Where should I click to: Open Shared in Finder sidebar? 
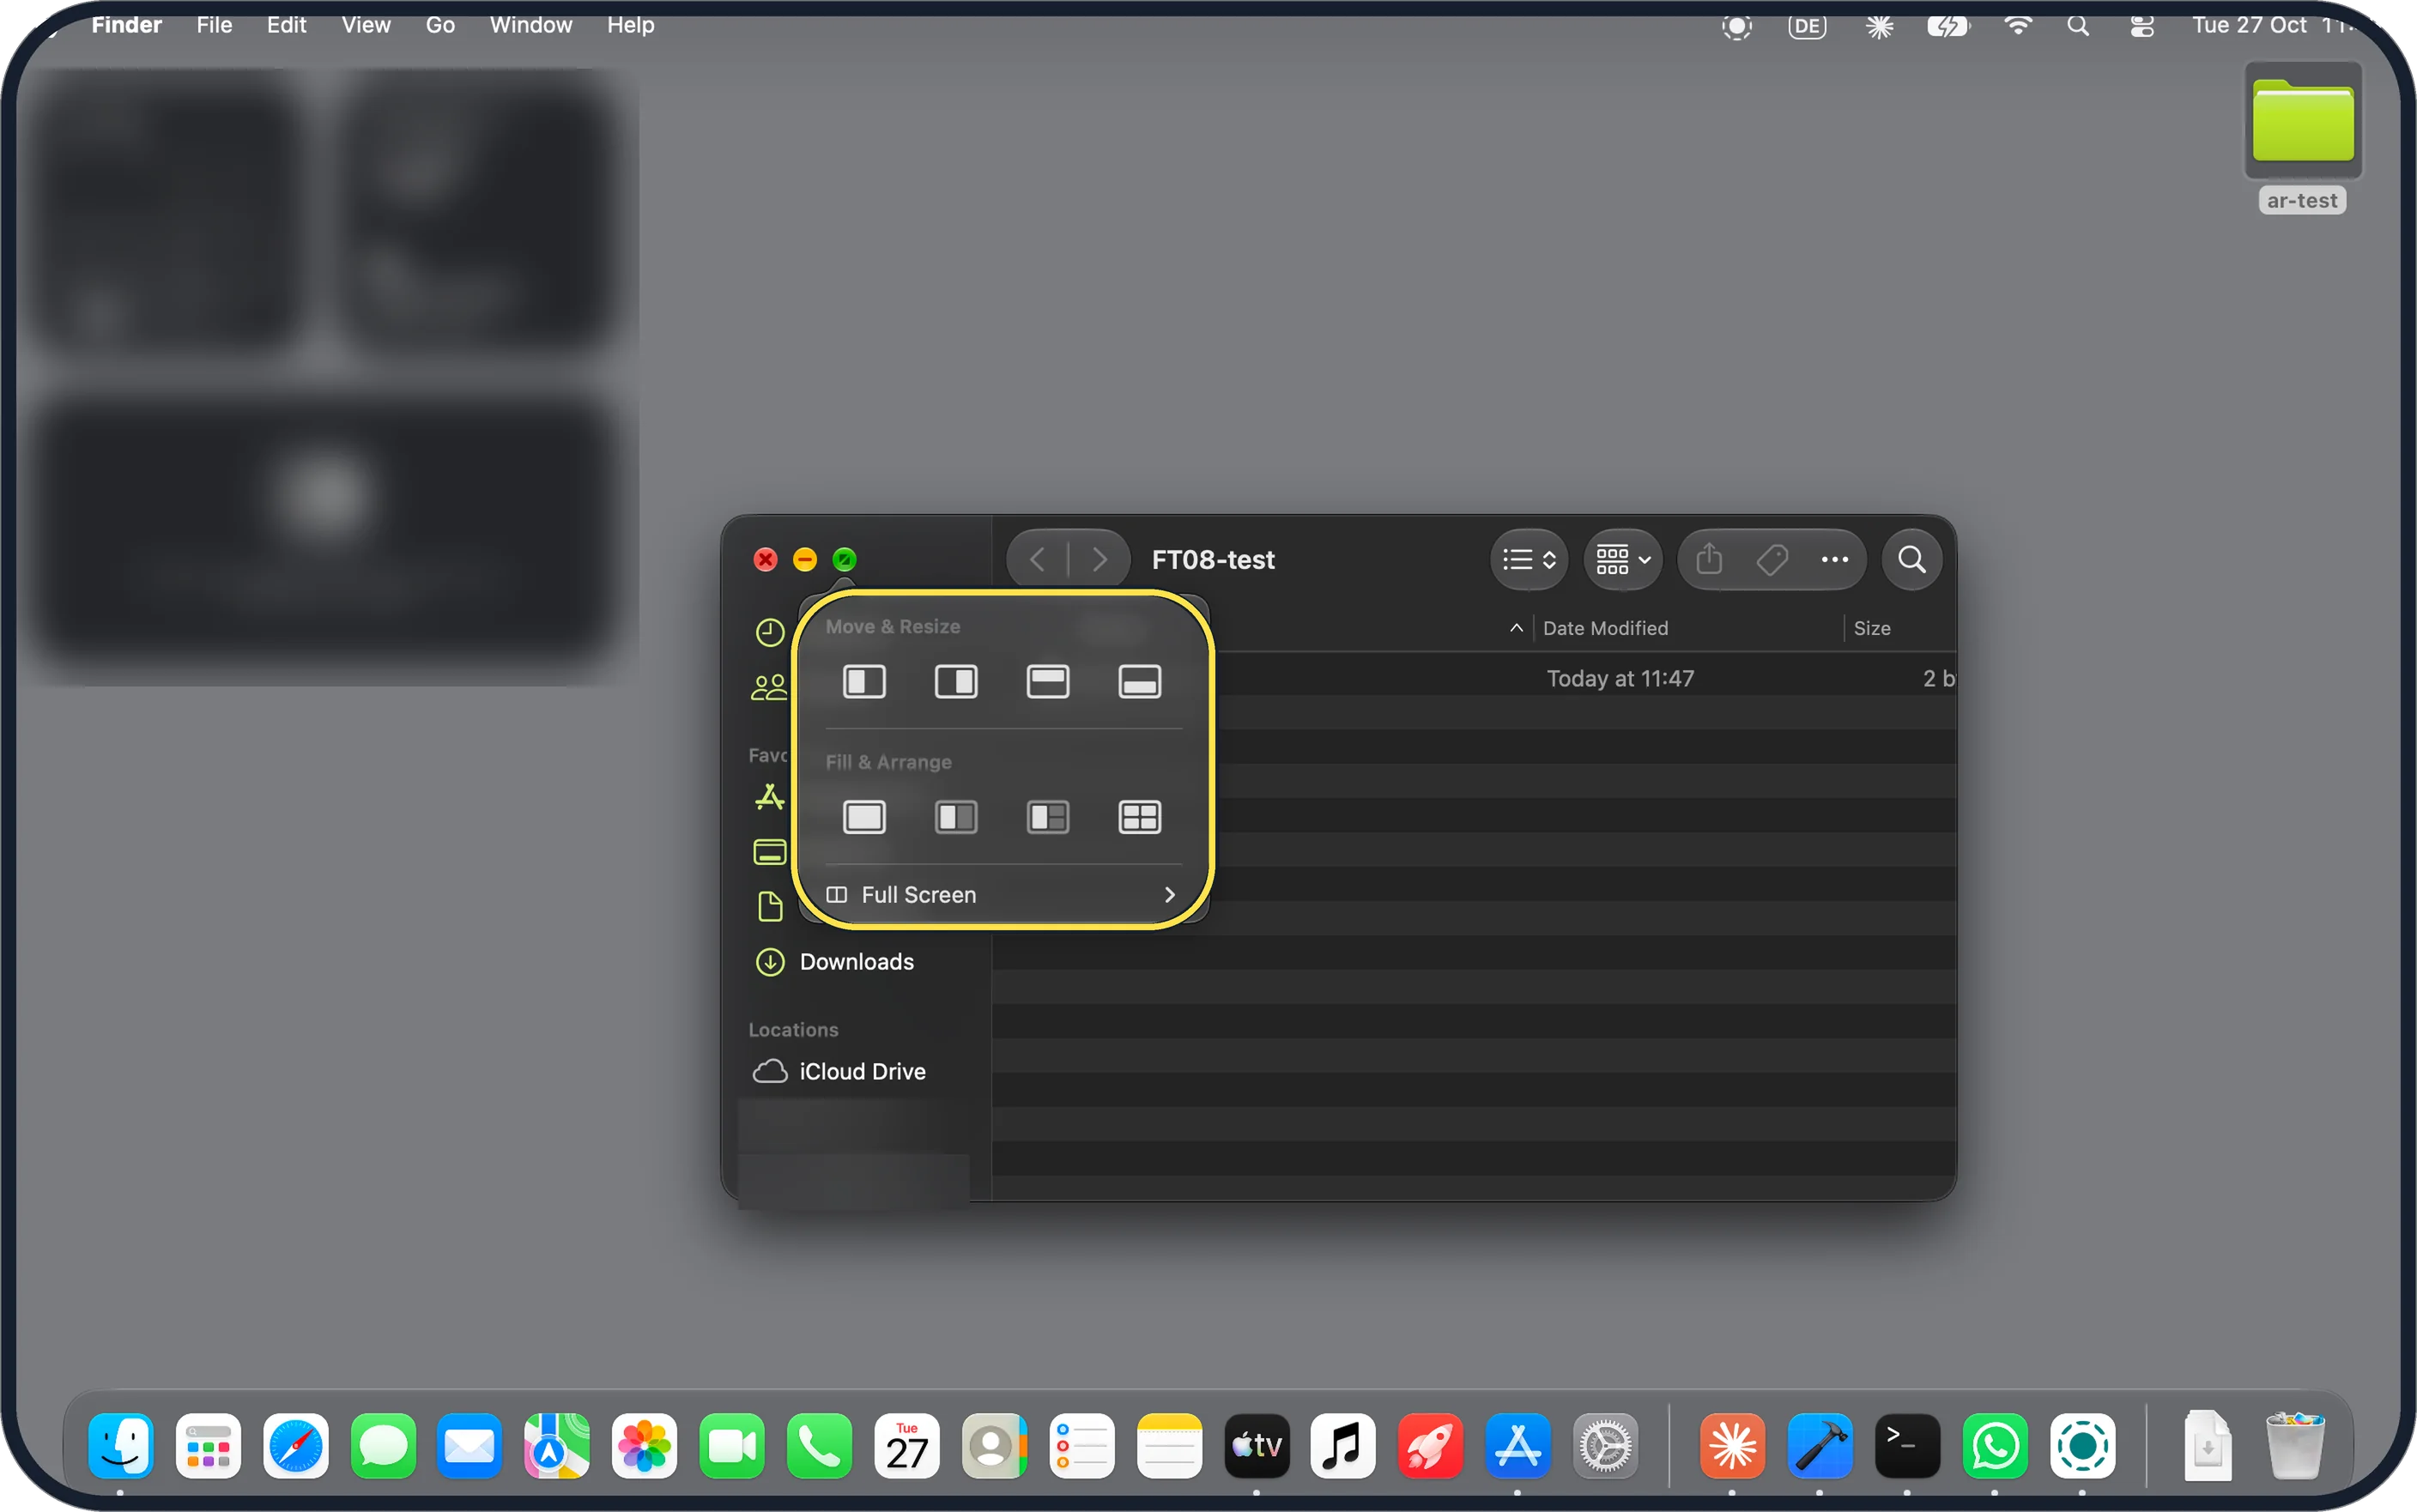770,687
